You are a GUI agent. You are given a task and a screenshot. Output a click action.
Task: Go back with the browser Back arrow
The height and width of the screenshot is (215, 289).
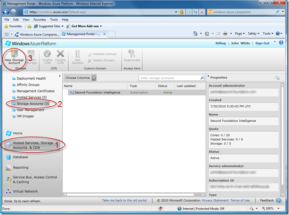[x=6, y=12]
